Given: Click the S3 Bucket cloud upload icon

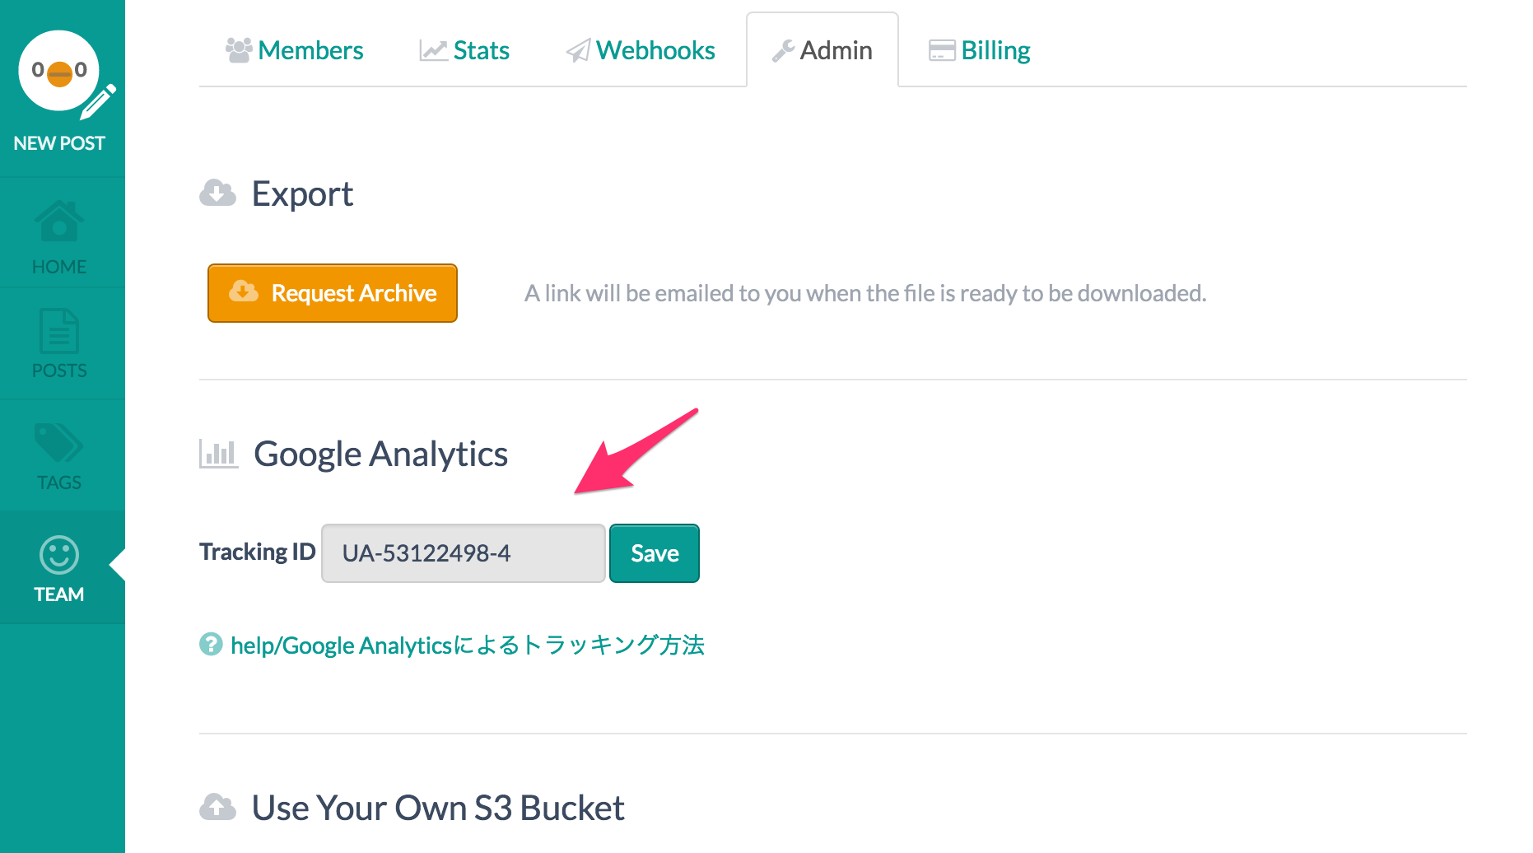Looking at the screenshot, I should pyautogui.click(x=218, y=808).
